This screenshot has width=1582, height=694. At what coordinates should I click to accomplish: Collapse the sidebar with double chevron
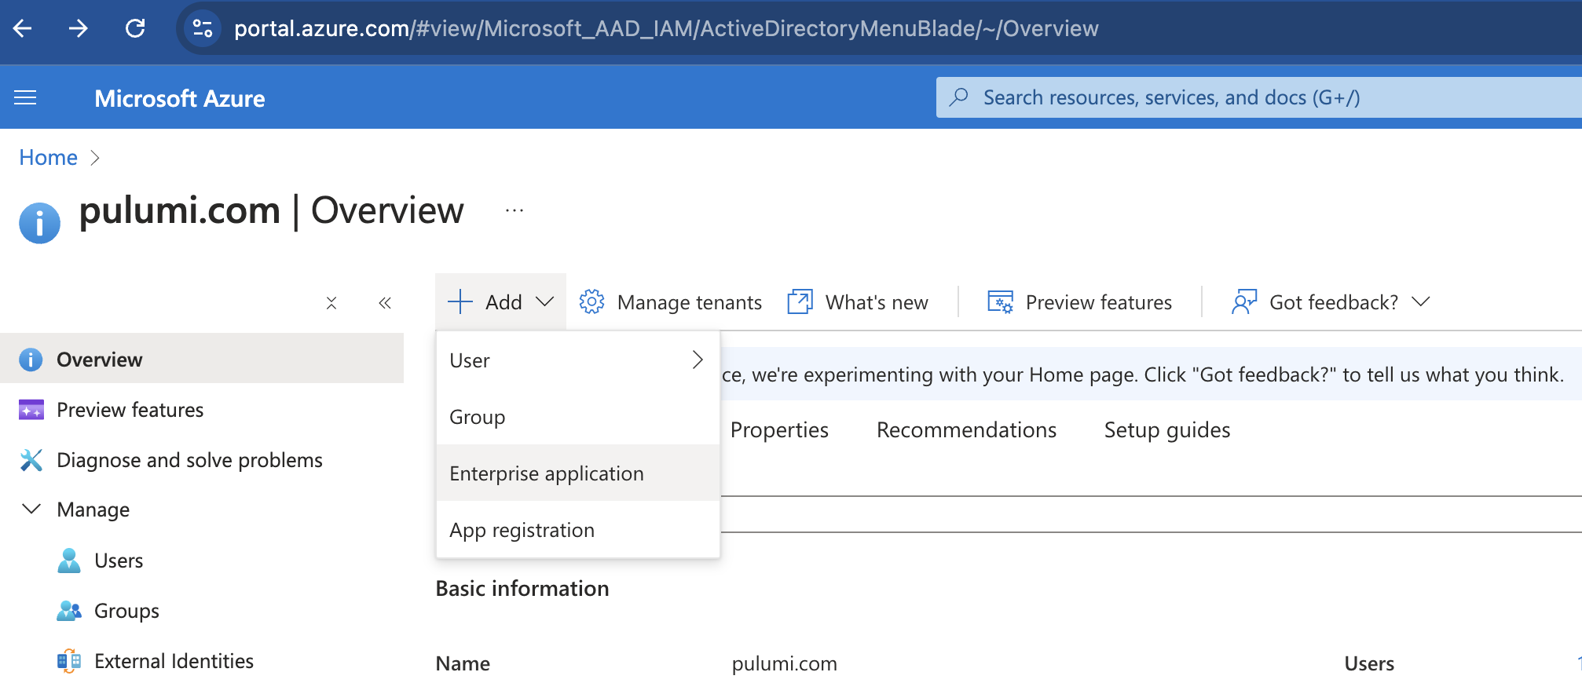[x=385, y=303]
